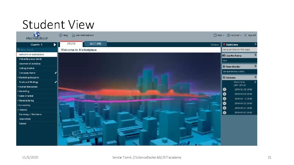Screen dimensions: 294x165
Task: Click the Schedule clock icon
Action: [224, 77]
